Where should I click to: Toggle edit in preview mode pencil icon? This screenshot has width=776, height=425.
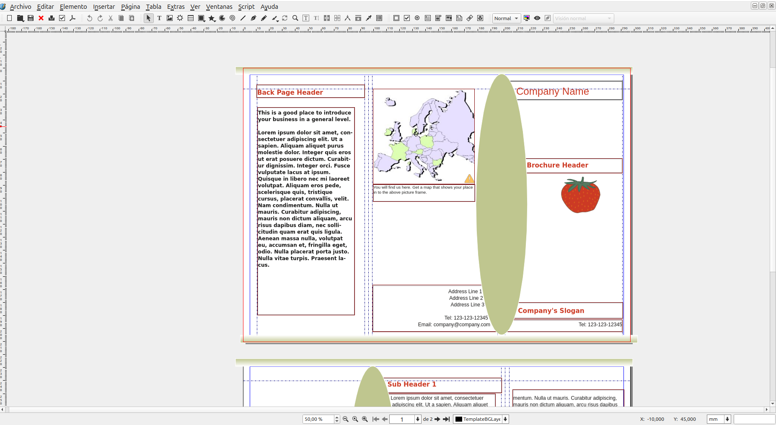click(548, 18)
